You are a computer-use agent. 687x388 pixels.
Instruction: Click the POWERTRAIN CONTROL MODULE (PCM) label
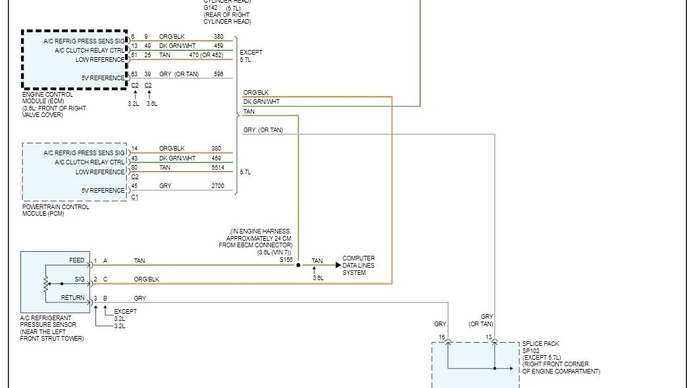click(56, 210)
